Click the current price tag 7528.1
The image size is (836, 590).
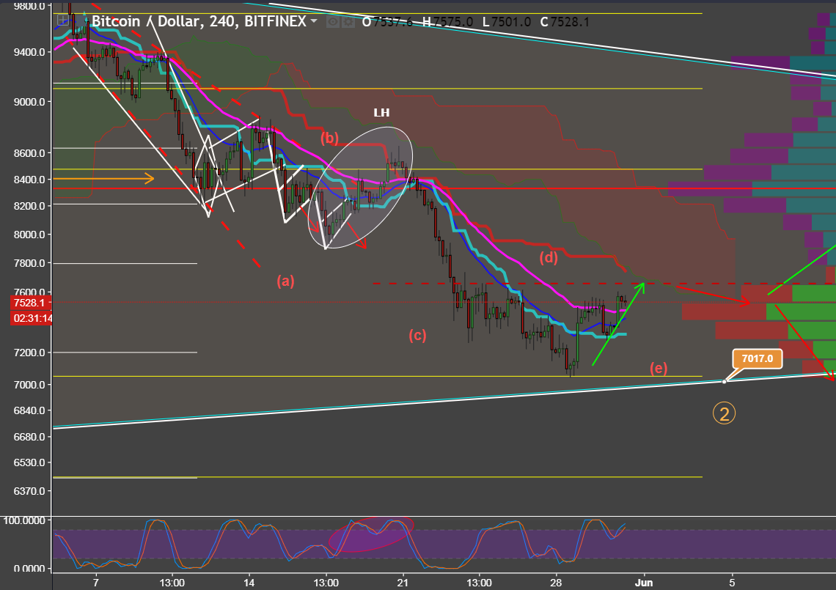pyautogui.click(x=31, y=303)
